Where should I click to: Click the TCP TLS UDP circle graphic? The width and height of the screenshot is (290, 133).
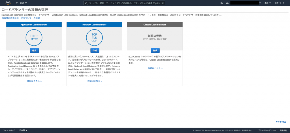pos(94,38)
